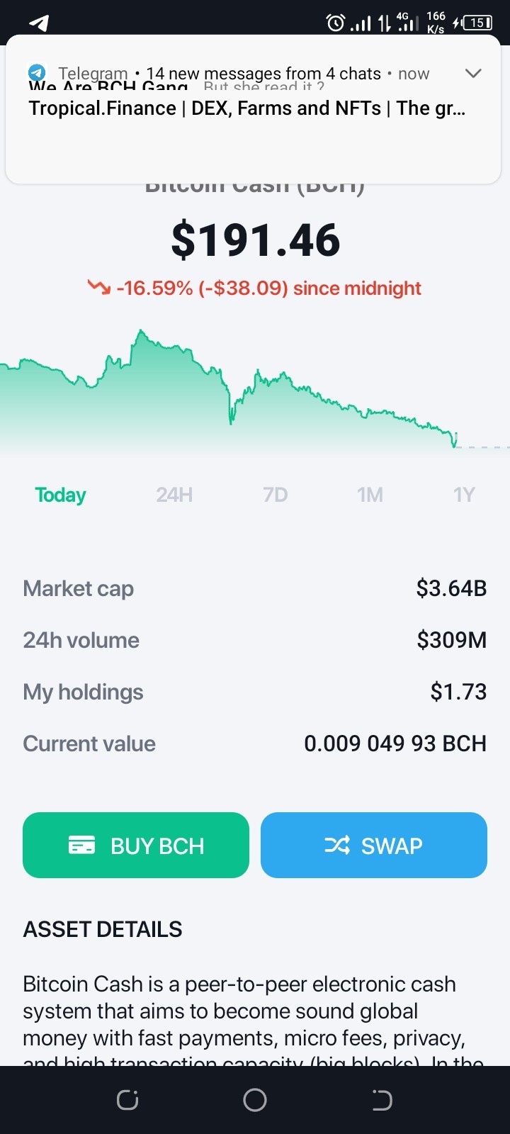Show the 1M price chart
Viewport: 510px width, 1134px height.
pos(370,495)
